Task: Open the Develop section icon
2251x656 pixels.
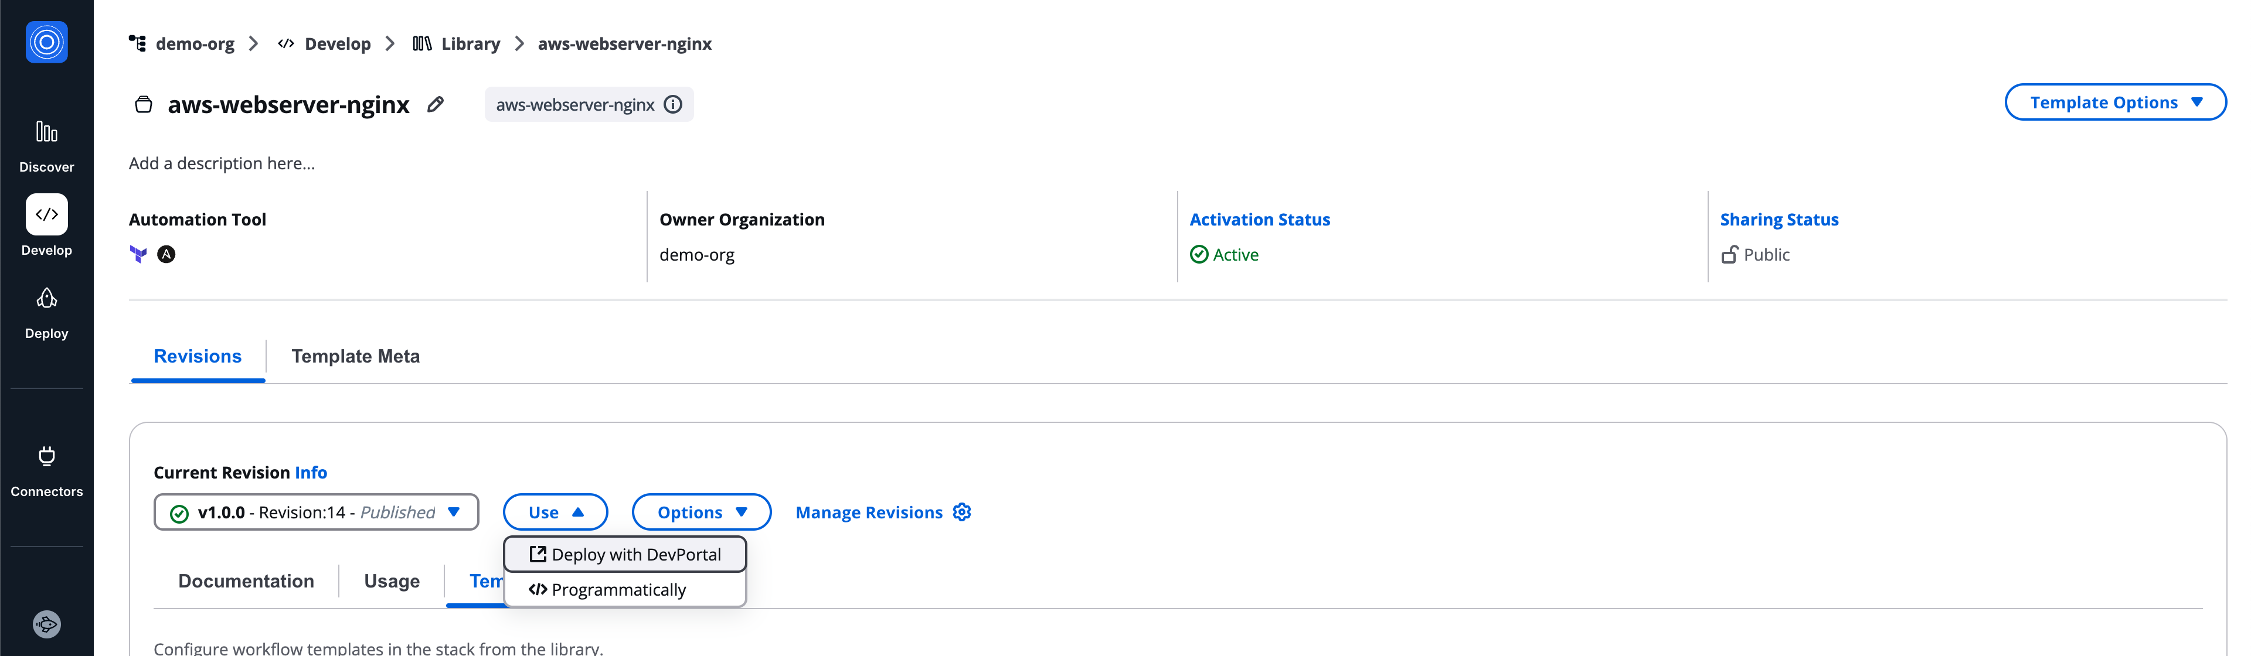Action: (46, 215)
